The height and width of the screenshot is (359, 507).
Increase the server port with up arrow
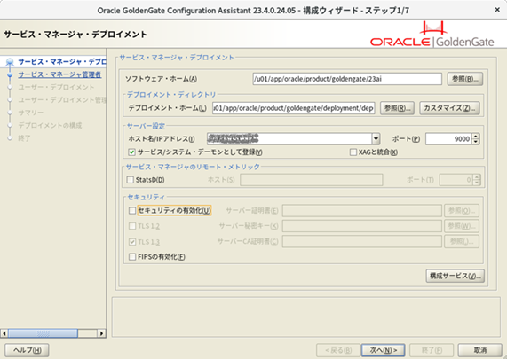click(x=475, y=136)
